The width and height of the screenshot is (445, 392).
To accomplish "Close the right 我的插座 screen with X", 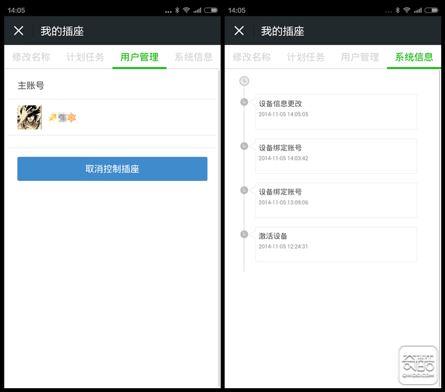I will coord(239,31).
